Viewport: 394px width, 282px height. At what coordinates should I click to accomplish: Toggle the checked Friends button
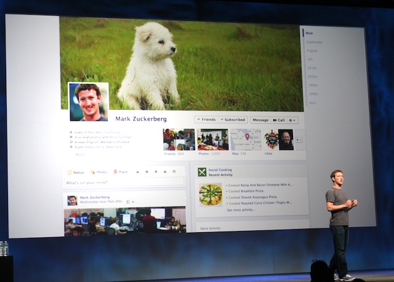pyautogui.click(x=206, y=120)
